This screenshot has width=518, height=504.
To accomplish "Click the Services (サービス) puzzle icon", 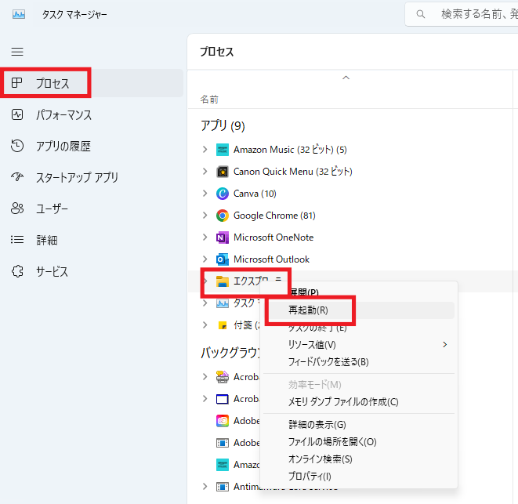I will coord(17,271).
